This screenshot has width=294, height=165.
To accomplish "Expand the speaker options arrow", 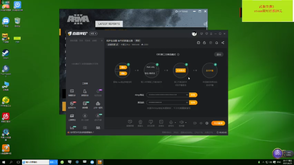I will pos(186,123).
